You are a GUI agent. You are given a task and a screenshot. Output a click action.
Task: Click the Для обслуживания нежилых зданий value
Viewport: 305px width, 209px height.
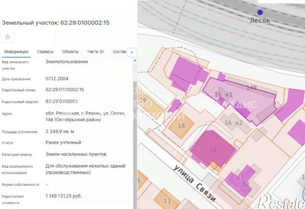click(x=85, y=169)
